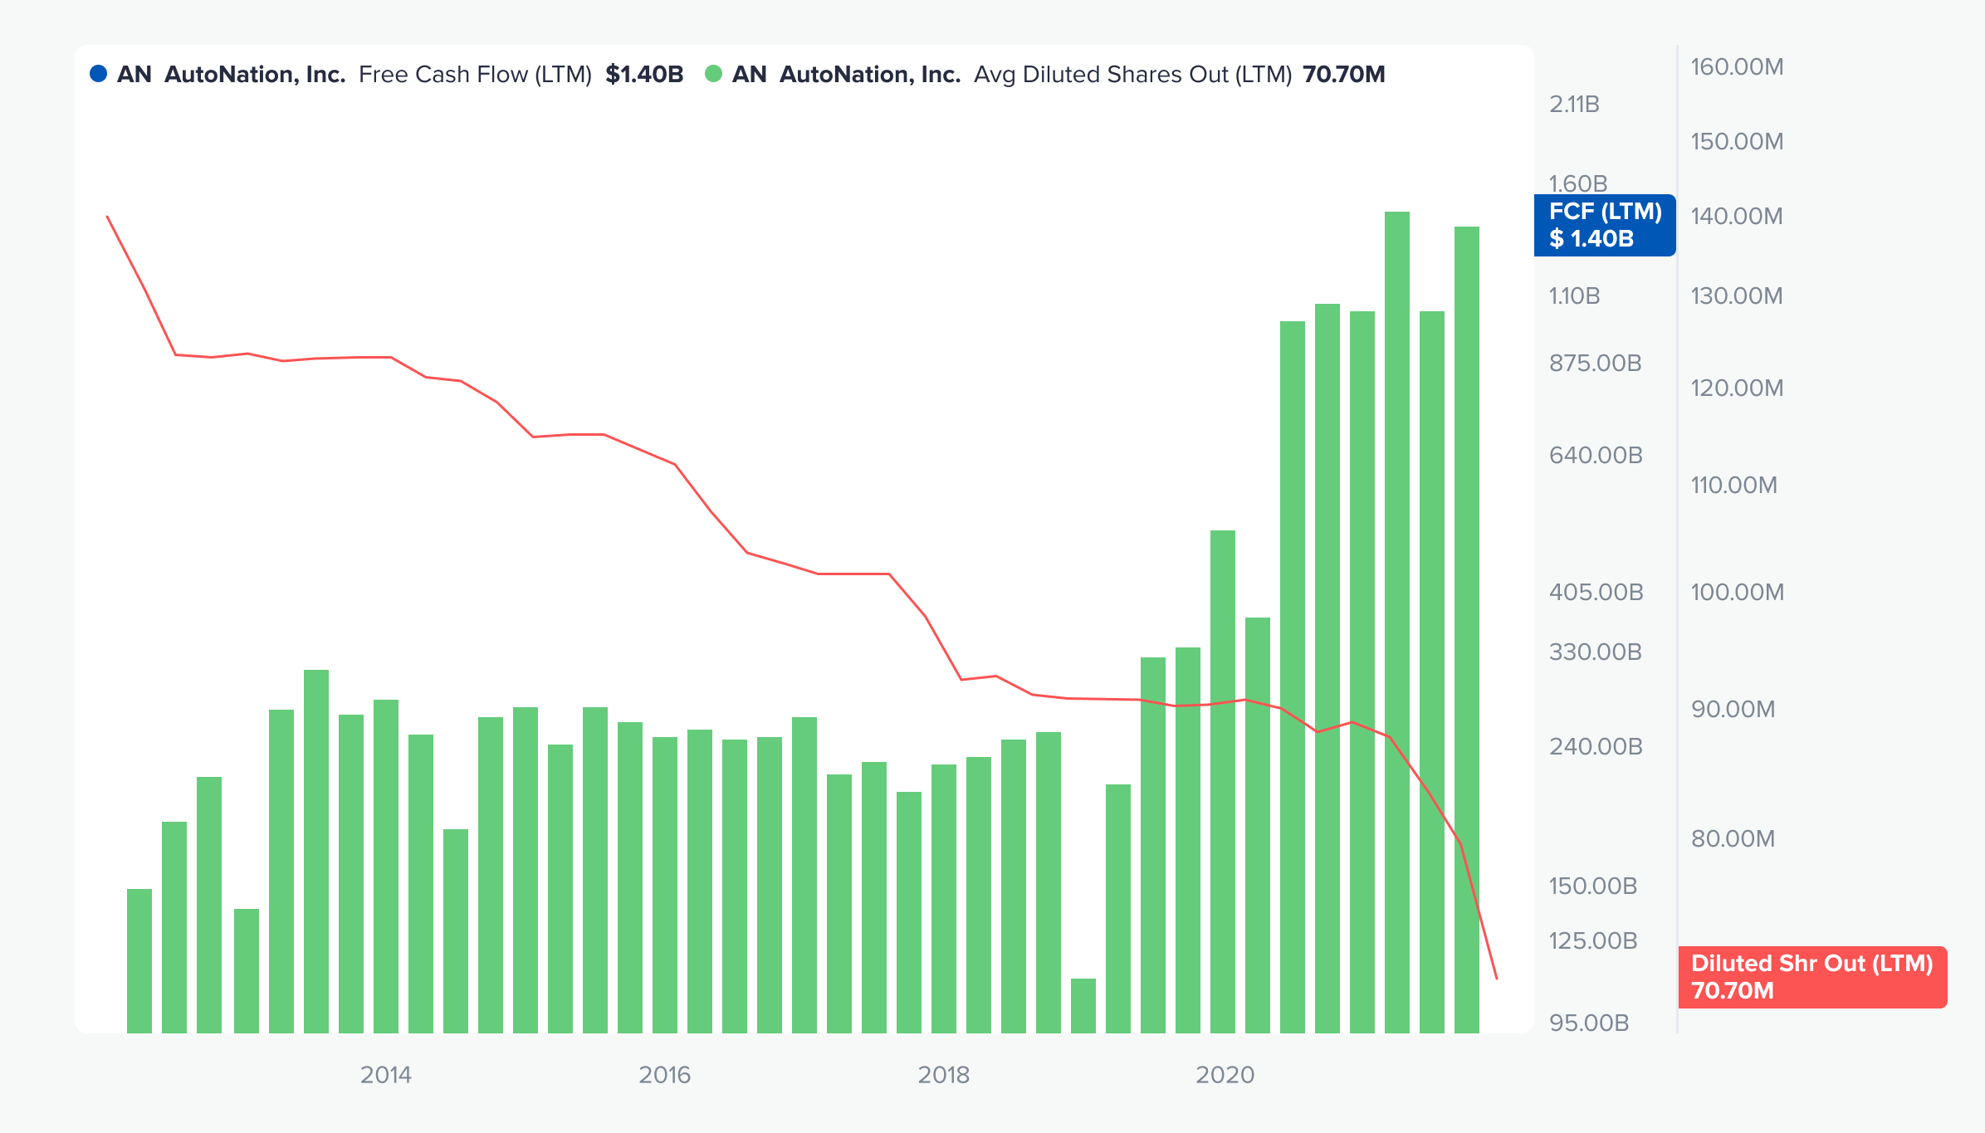Click the 150.00B axis label
The height and width of the screenshot is (1133, 1985).
[x=1593, y=886]
